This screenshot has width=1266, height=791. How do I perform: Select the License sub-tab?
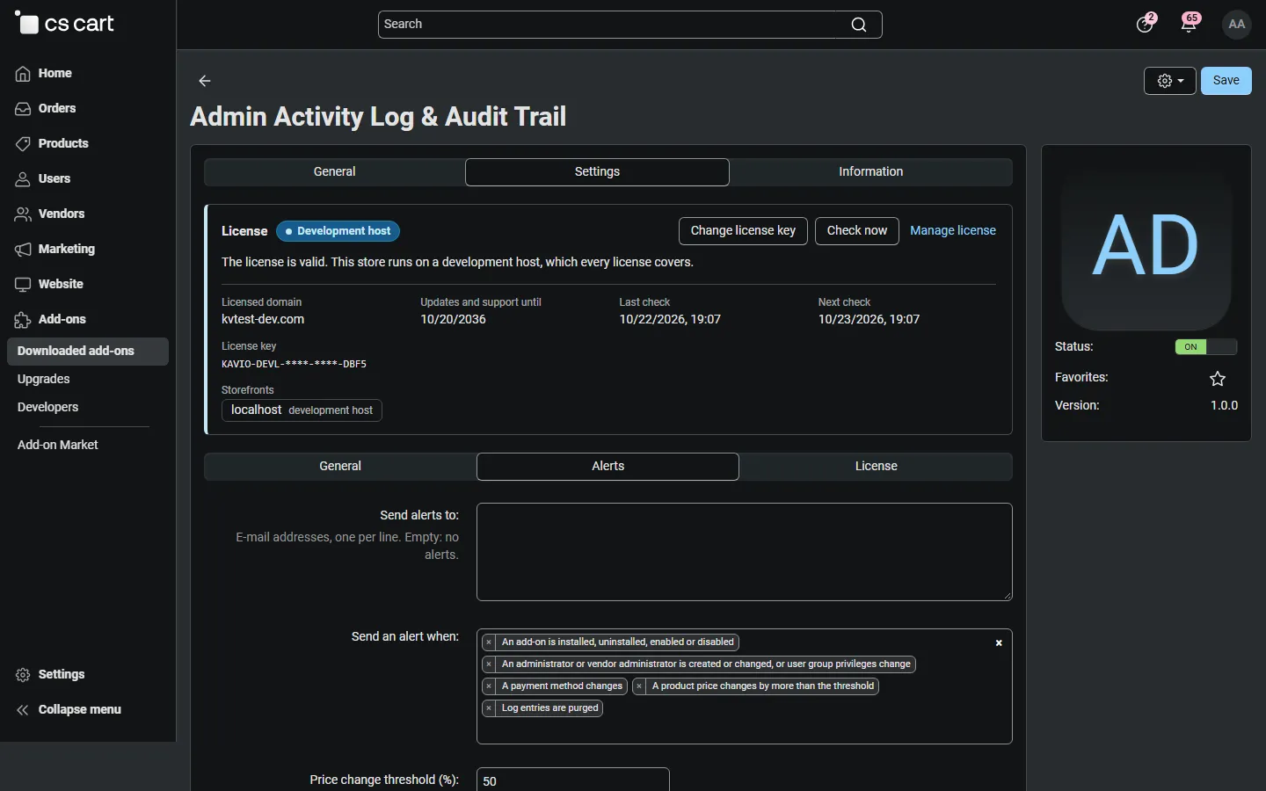[x=877, y=467]
